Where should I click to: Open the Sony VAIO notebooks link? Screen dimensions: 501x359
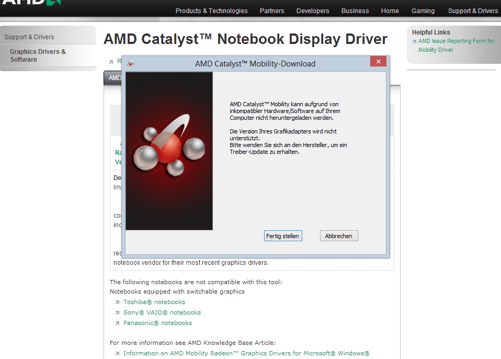[x=162, y=312]
